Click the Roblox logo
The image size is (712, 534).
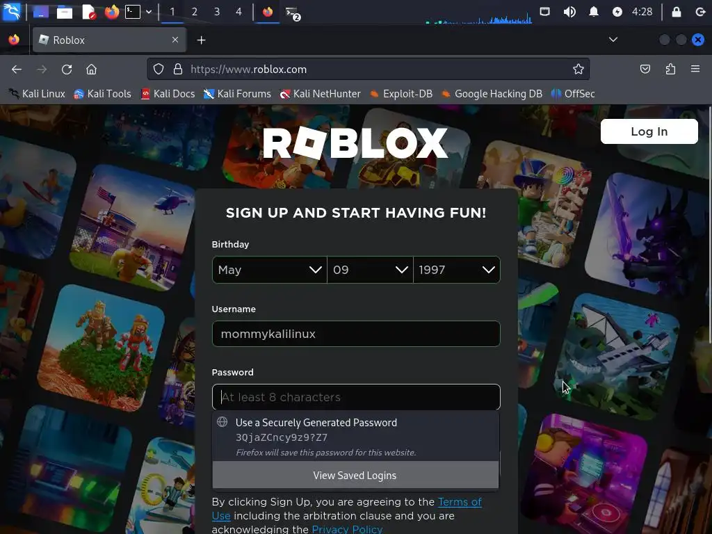(x=355, y=143)
